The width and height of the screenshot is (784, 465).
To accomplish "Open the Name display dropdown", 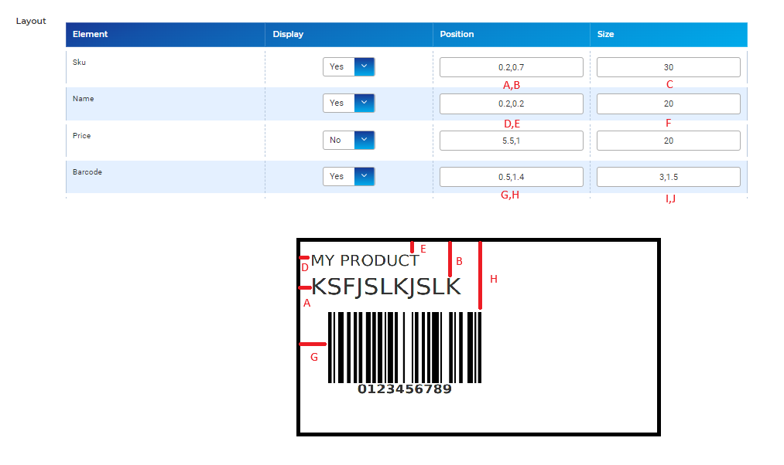I will 349,103.
